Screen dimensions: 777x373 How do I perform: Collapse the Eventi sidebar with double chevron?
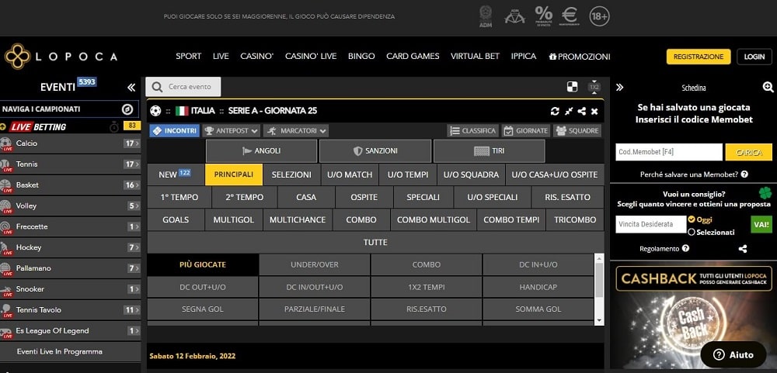(x=131, y=88)
